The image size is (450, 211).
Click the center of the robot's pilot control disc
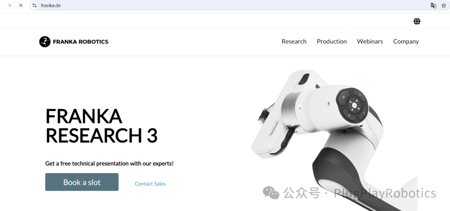[x=354, y=105]
